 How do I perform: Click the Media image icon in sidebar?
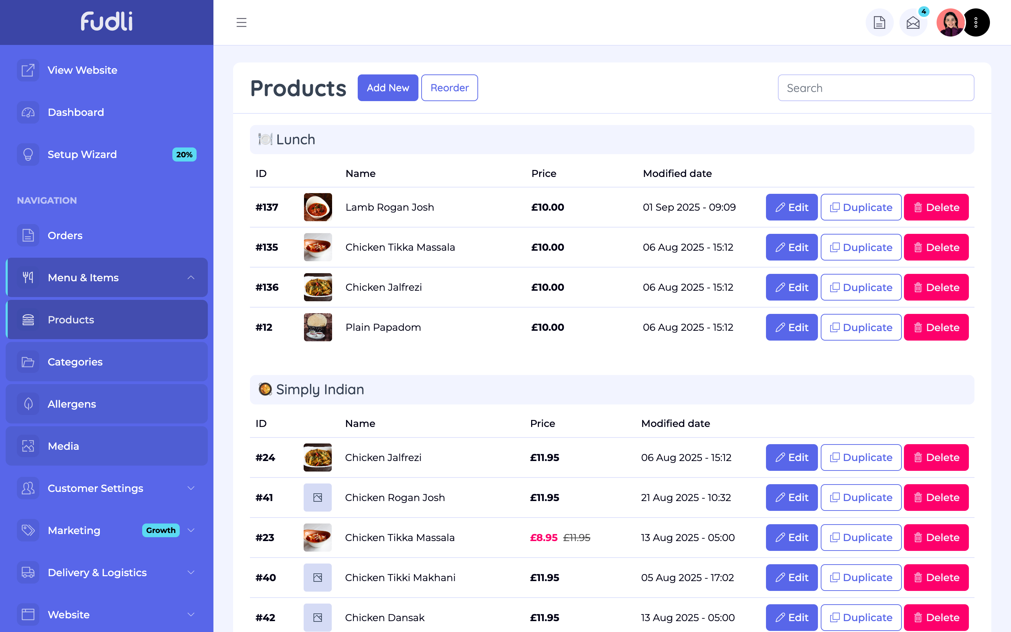(28, 446)
